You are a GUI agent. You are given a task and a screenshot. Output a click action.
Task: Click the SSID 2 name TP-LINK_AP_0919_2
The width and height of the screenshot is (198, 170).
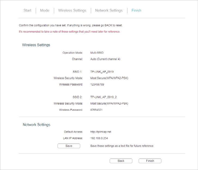click(103, 97)
